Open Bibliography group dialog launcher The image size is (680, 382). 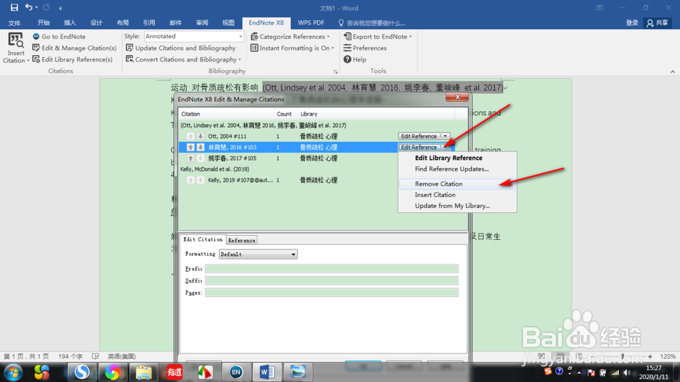click(336, 71)
